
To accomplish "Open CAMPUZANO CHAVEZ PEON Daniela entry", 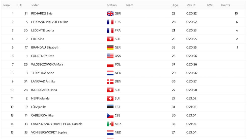I will [x=57, y=124].
